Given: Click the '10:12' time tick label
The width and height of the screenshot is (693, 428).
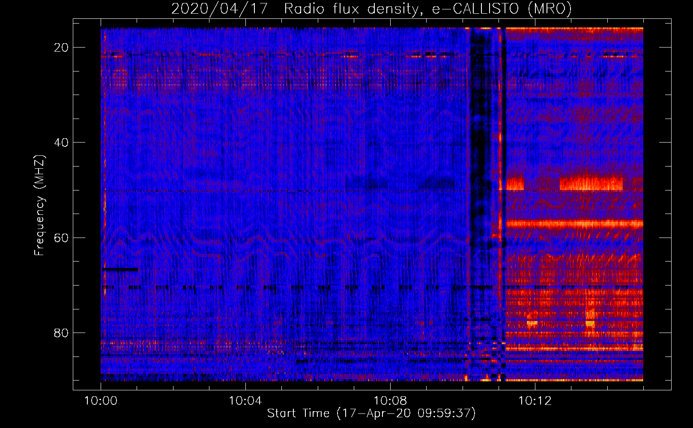Looking at the screenshot, I should pos(535,401).
